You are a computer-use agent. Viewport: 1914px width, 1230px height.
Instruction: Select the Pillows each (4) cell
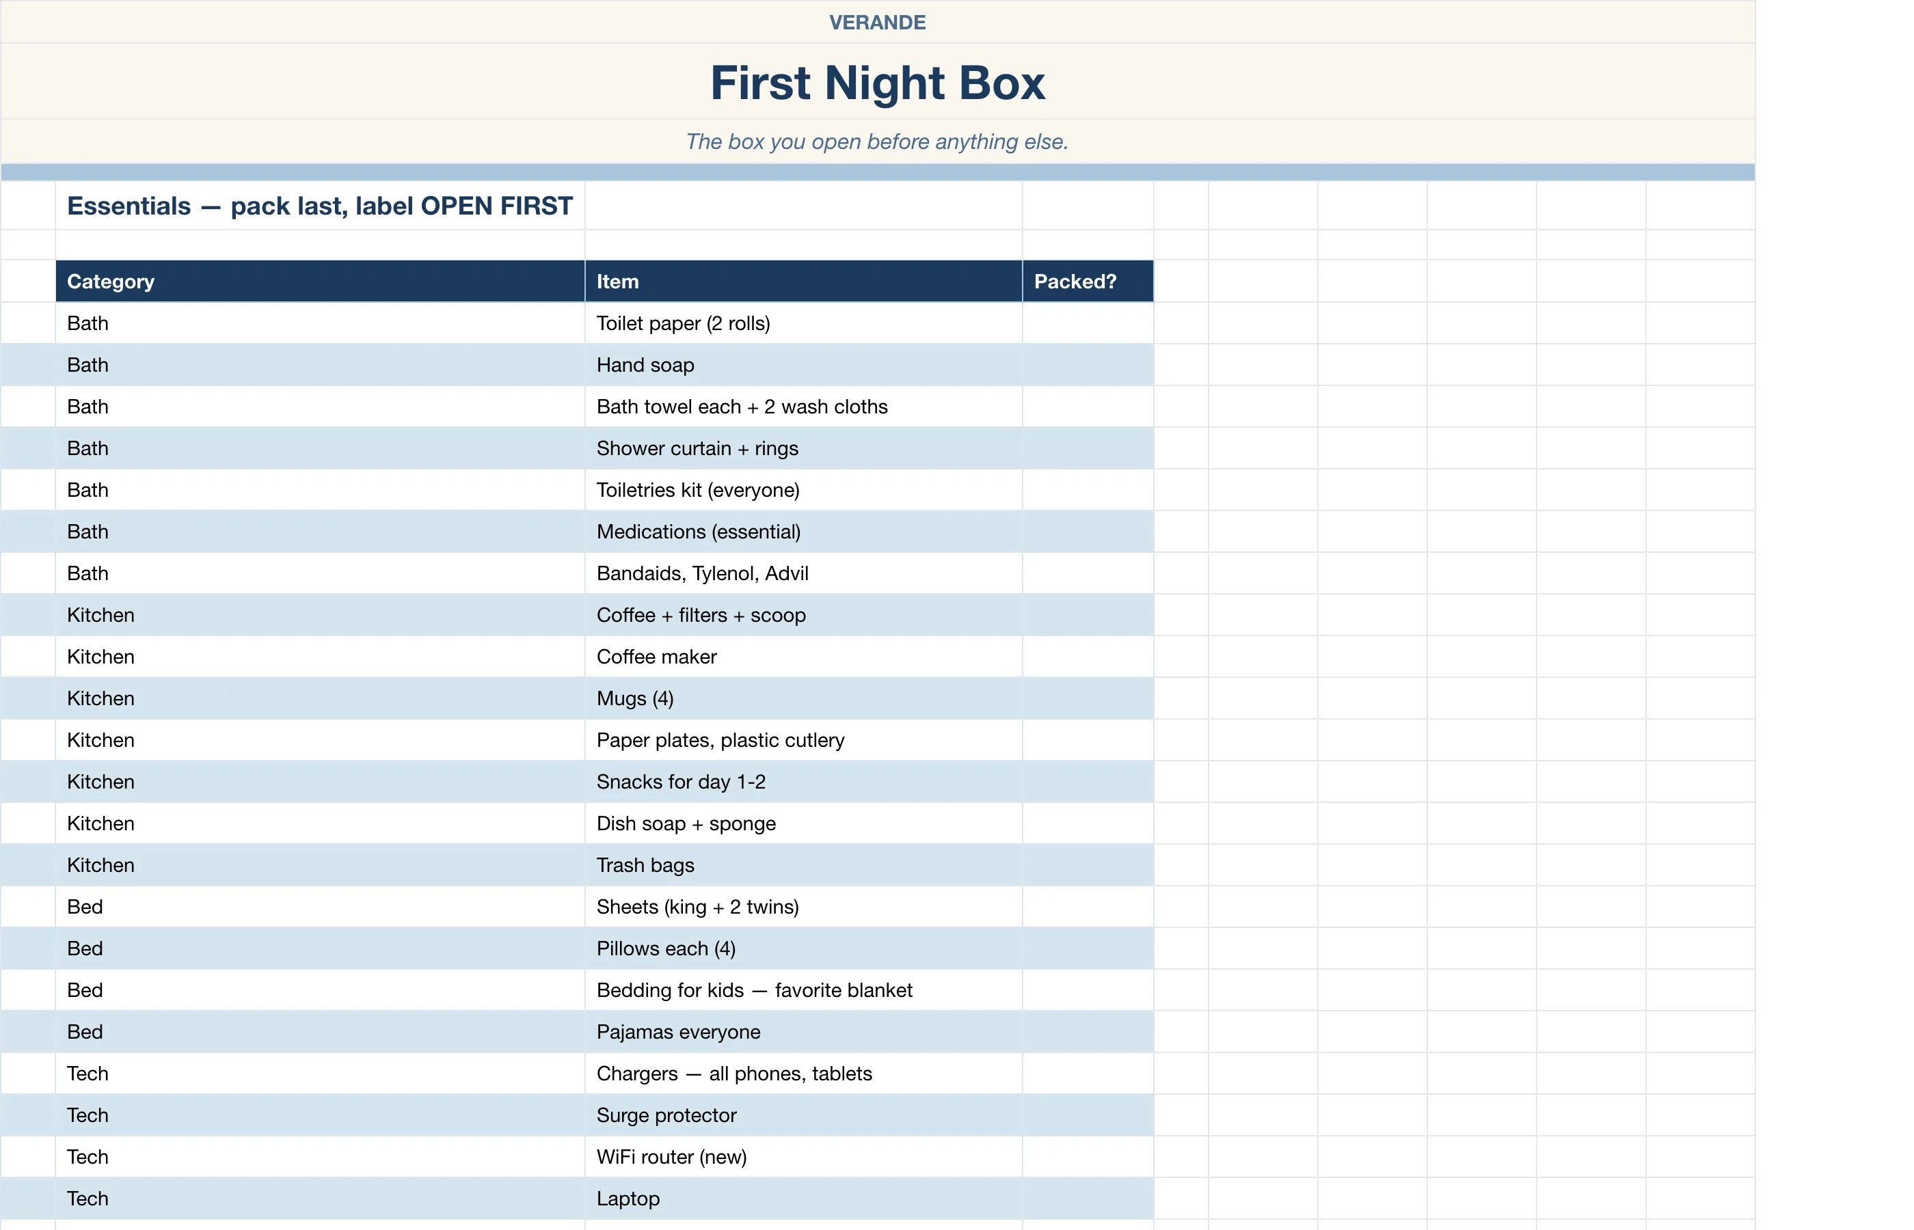pyautogui.click(x=804, y=949)
